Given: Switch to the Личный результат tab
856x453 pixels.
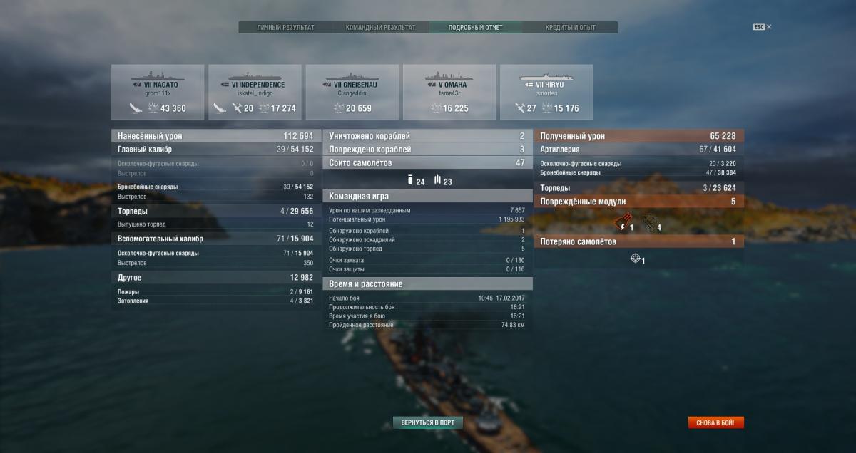Looking at the screenshot, I should (x=286, y=28).
